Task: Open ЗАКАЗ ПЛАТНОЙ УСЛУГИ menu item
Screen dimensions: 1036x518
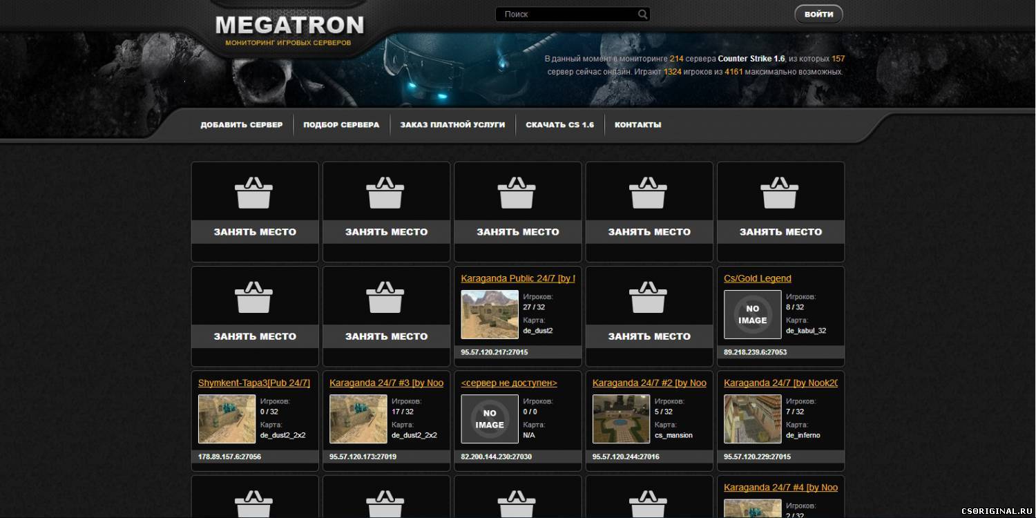Action: [452, 125]
